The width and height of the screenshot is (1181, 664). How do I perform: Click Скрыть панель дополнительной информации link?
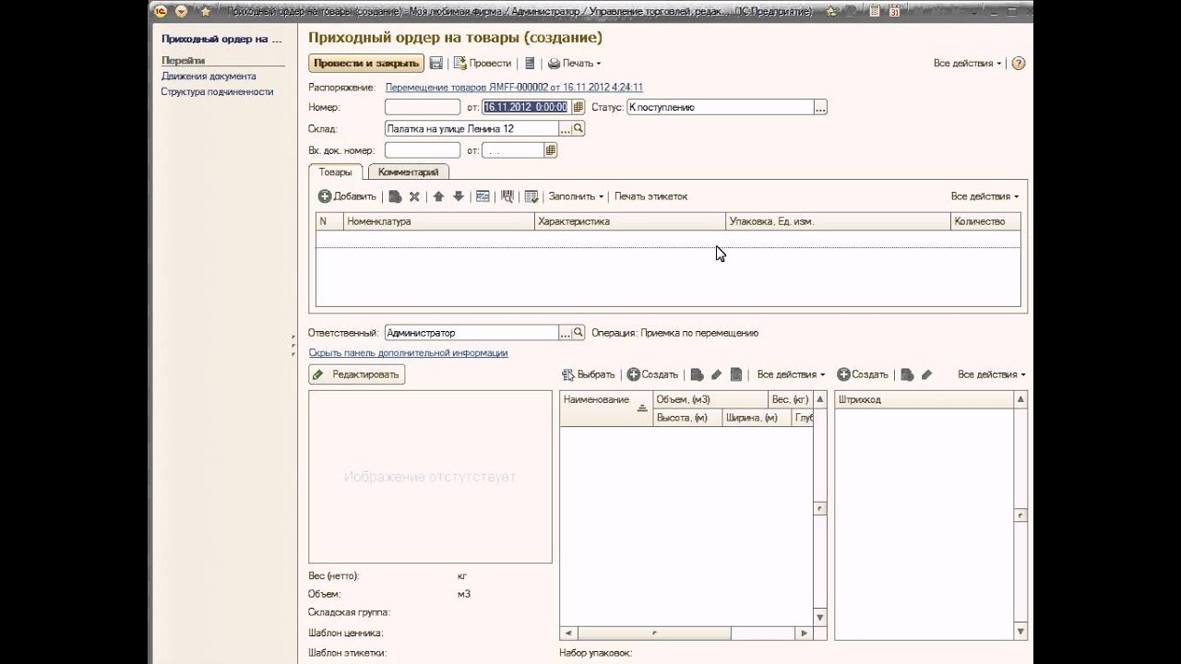pyautogui.click(x=408, y=353)
